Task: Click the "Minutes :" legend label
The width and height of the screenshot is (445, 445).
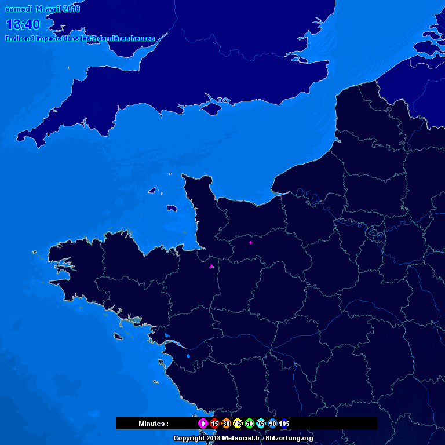Action: coord(154,424)
